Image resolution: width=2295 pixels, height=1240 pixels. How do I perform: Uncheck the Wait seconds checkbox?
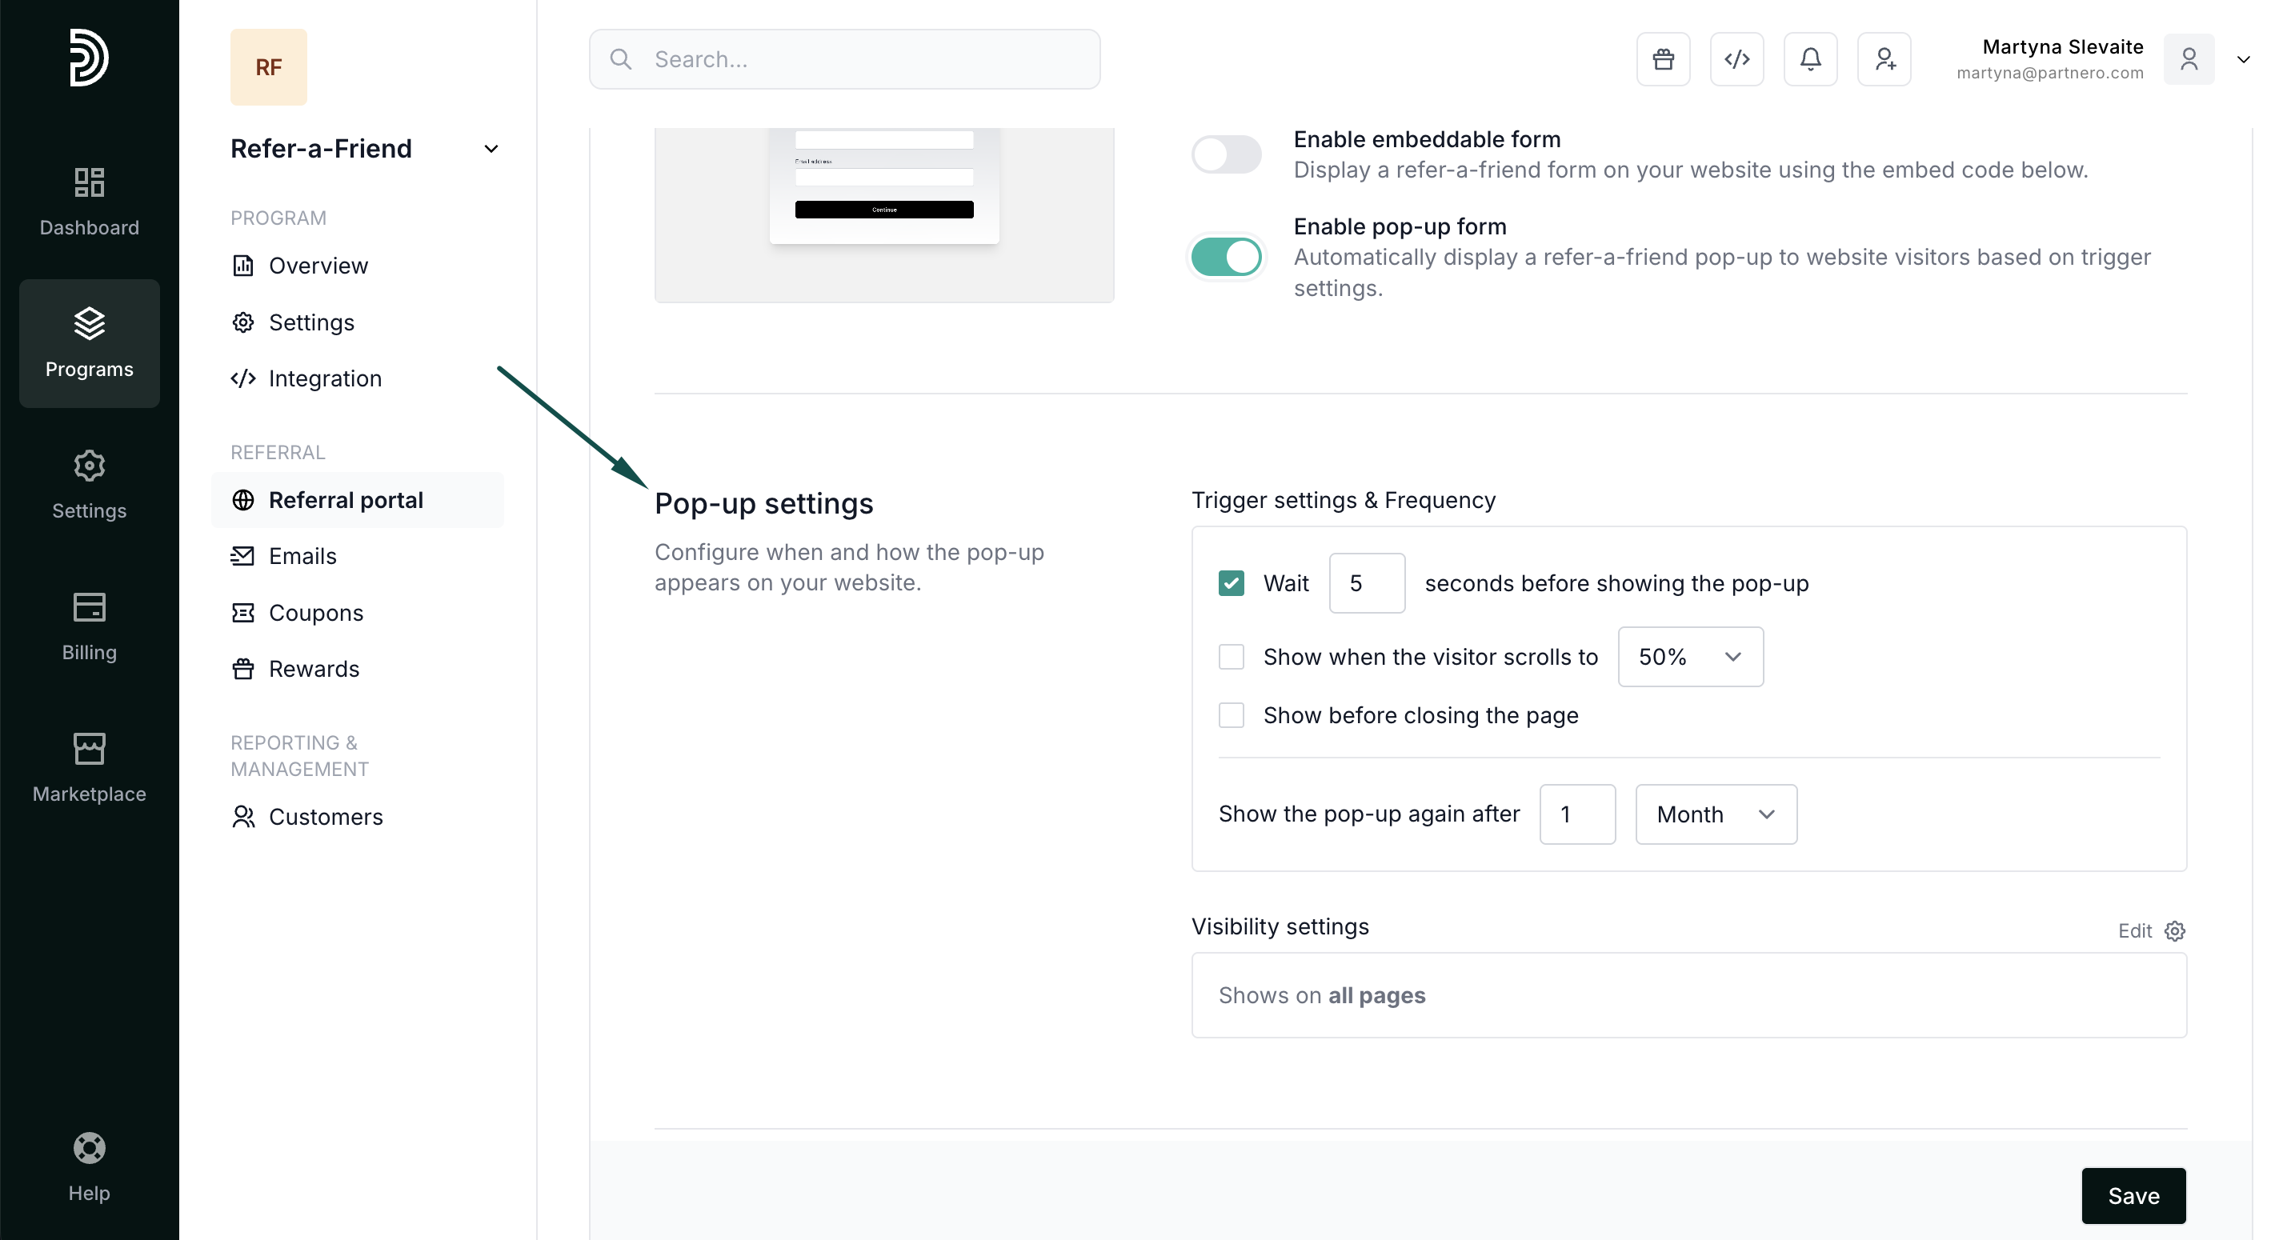(1231, 583)
